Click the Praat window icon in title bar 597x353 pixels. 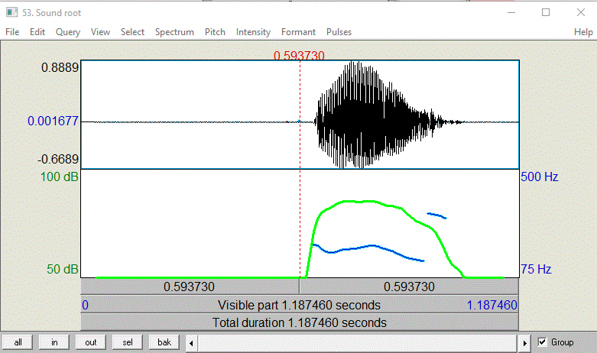click(11, 12)
